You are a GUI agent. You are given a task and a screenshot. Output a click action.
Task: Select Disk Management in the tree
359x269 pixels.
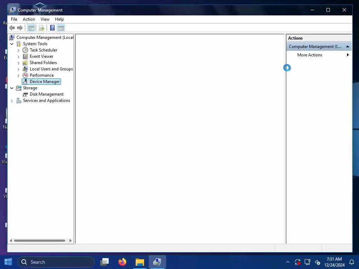point(47,94)
